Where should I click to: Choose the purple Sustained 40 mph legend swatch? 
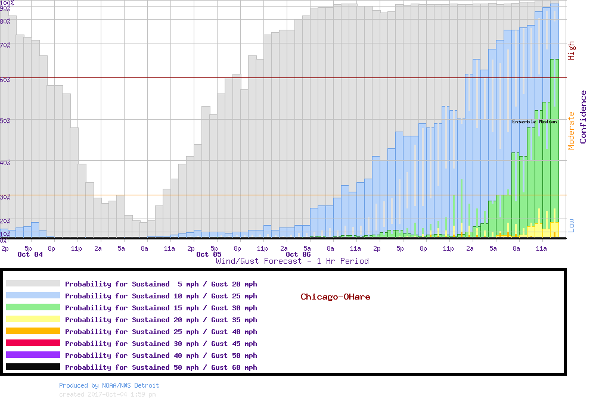coord(33,356)
